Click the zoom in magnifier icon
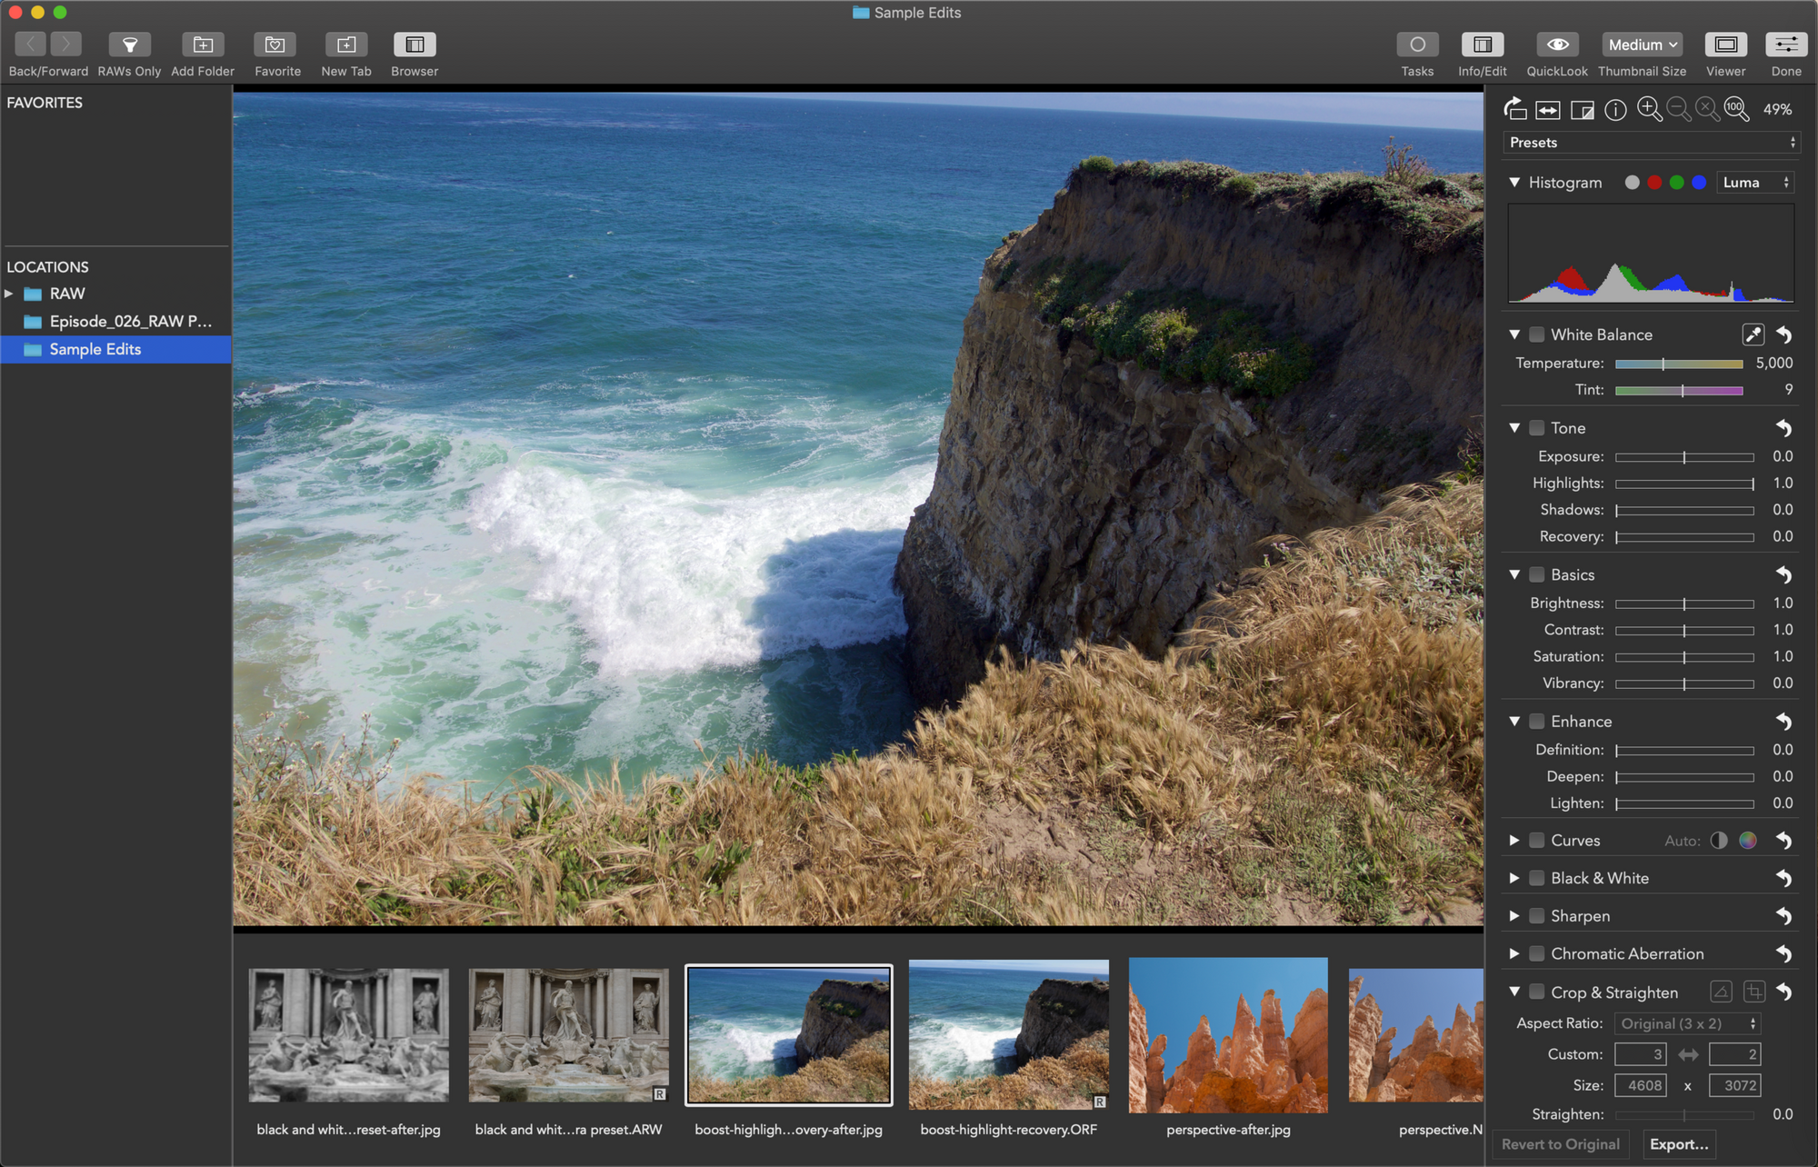 point(1649,109)
